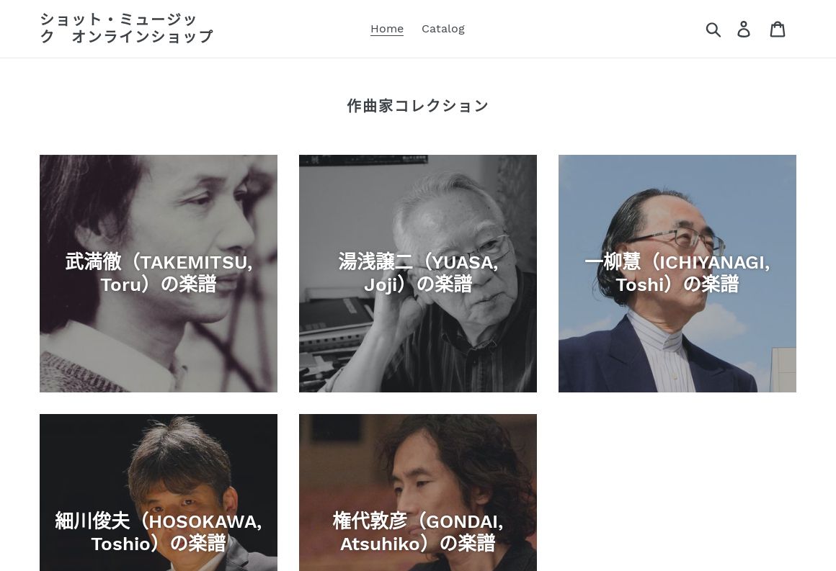Click the 作曲家コレクション section heading
This screenshot has height=571, width=836.
coord(418,105)
